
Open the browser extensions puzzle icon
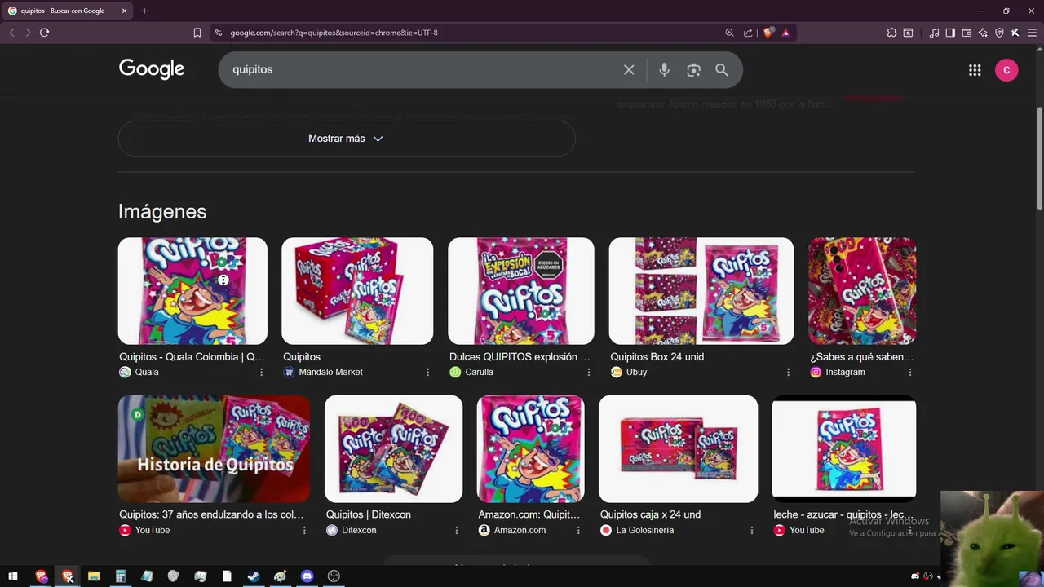coord(891,33)
